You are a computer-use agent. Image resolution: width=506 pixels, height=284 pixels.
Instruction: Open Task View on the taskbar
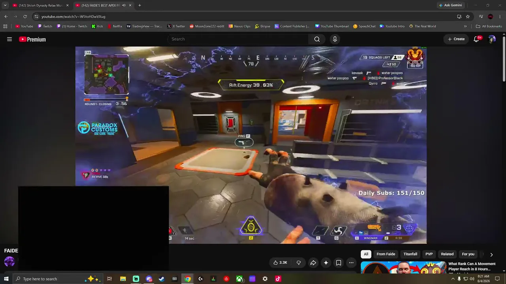[110, 279]
